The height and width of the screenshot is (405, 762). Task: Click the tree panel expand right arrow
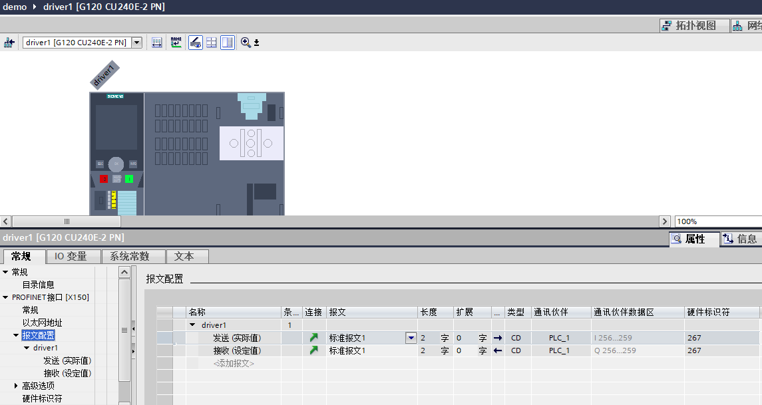pyautogui.click(x=134, y=351)
